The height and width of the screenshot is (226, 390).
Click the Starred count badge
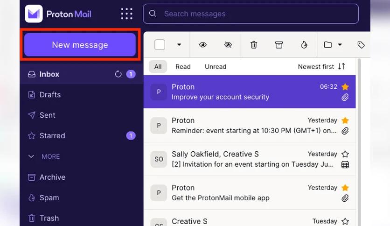coord(131,136)
